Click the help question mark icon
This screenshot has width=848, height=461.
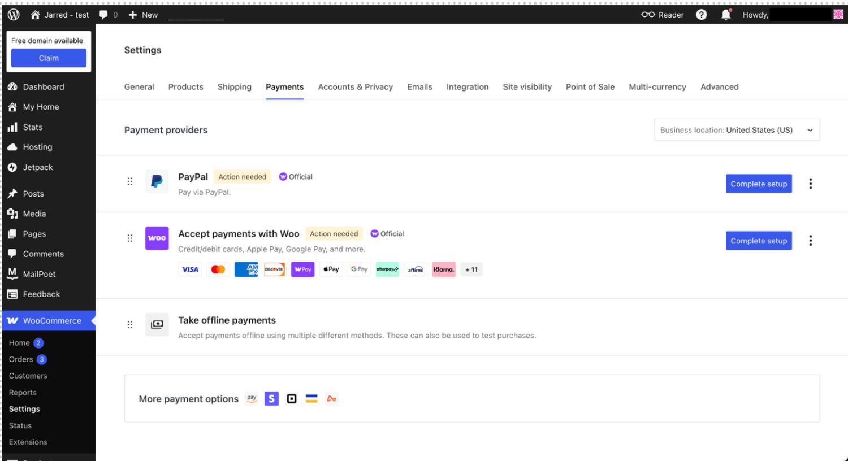[701, 15]
